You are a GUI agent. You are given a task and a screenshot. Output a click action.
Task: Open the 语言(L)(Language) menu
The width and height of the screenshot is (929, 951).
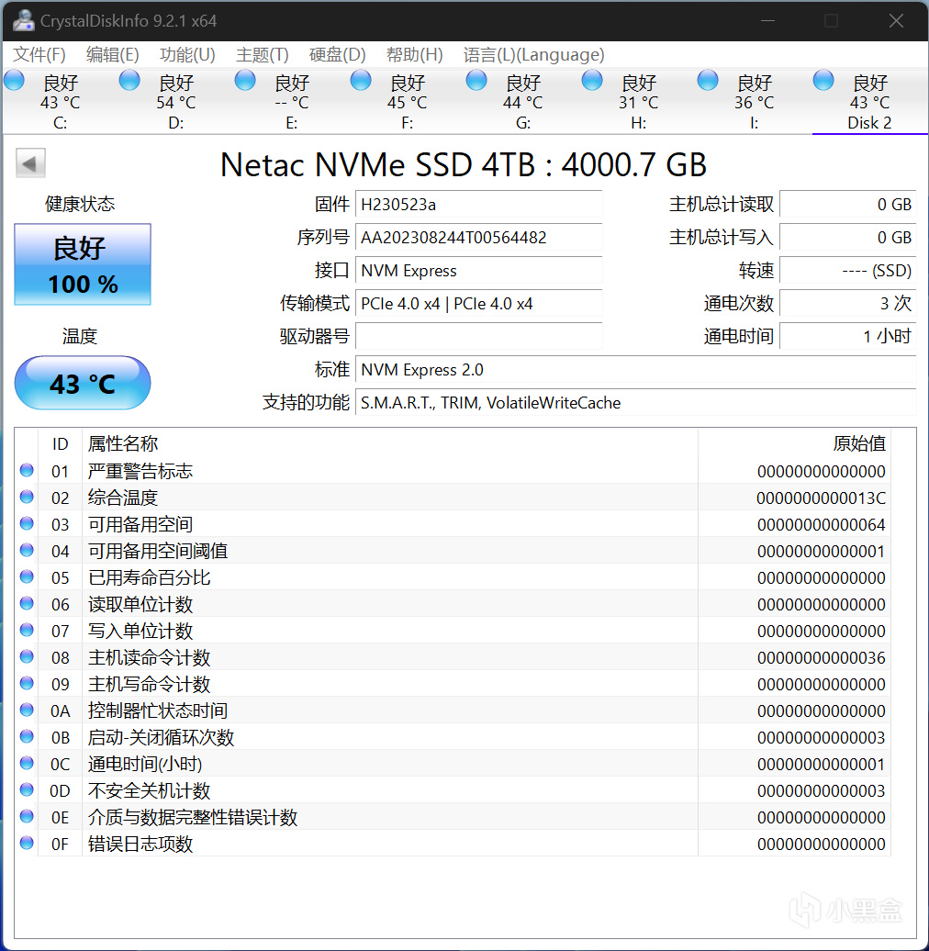pos(534,55)
